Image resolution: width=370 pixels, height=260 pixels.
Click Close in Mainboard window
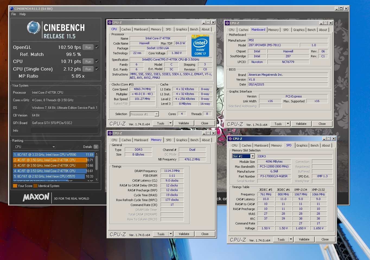click(x=322, y=124)
